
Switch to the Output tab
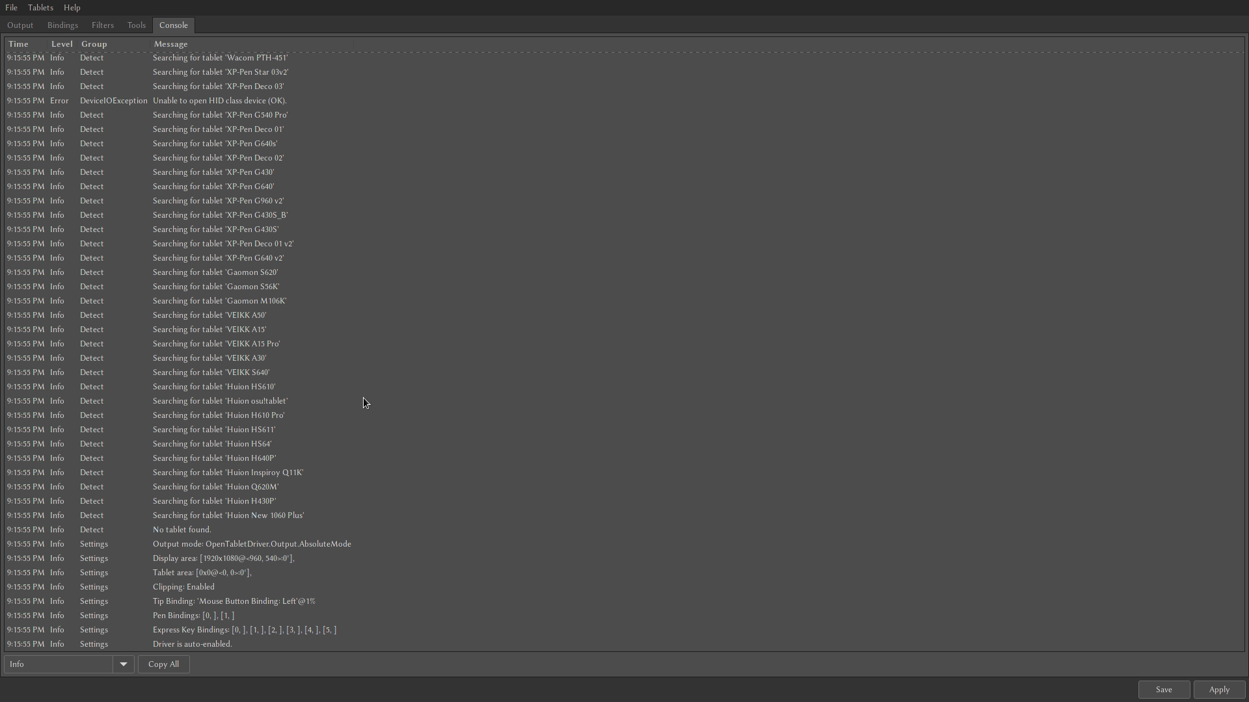[x=20, y=25]
